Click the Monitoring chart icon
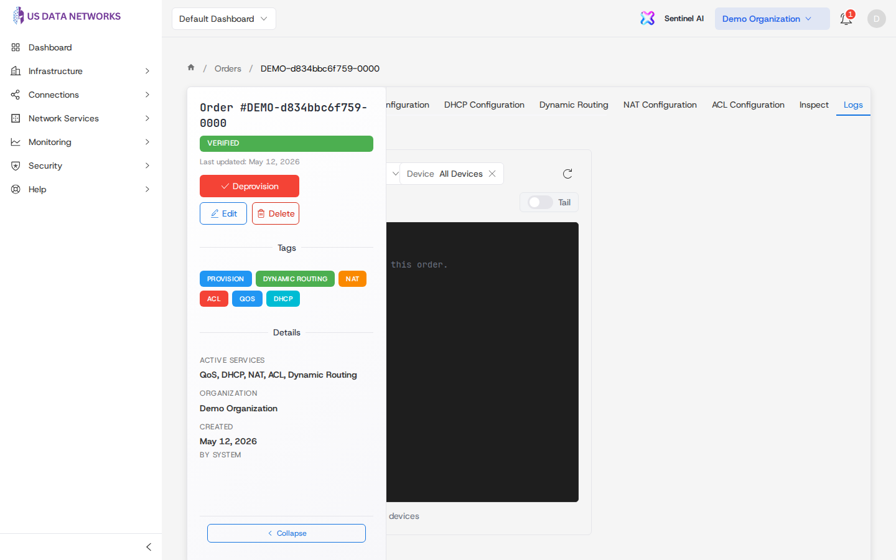 click(16, 142)
